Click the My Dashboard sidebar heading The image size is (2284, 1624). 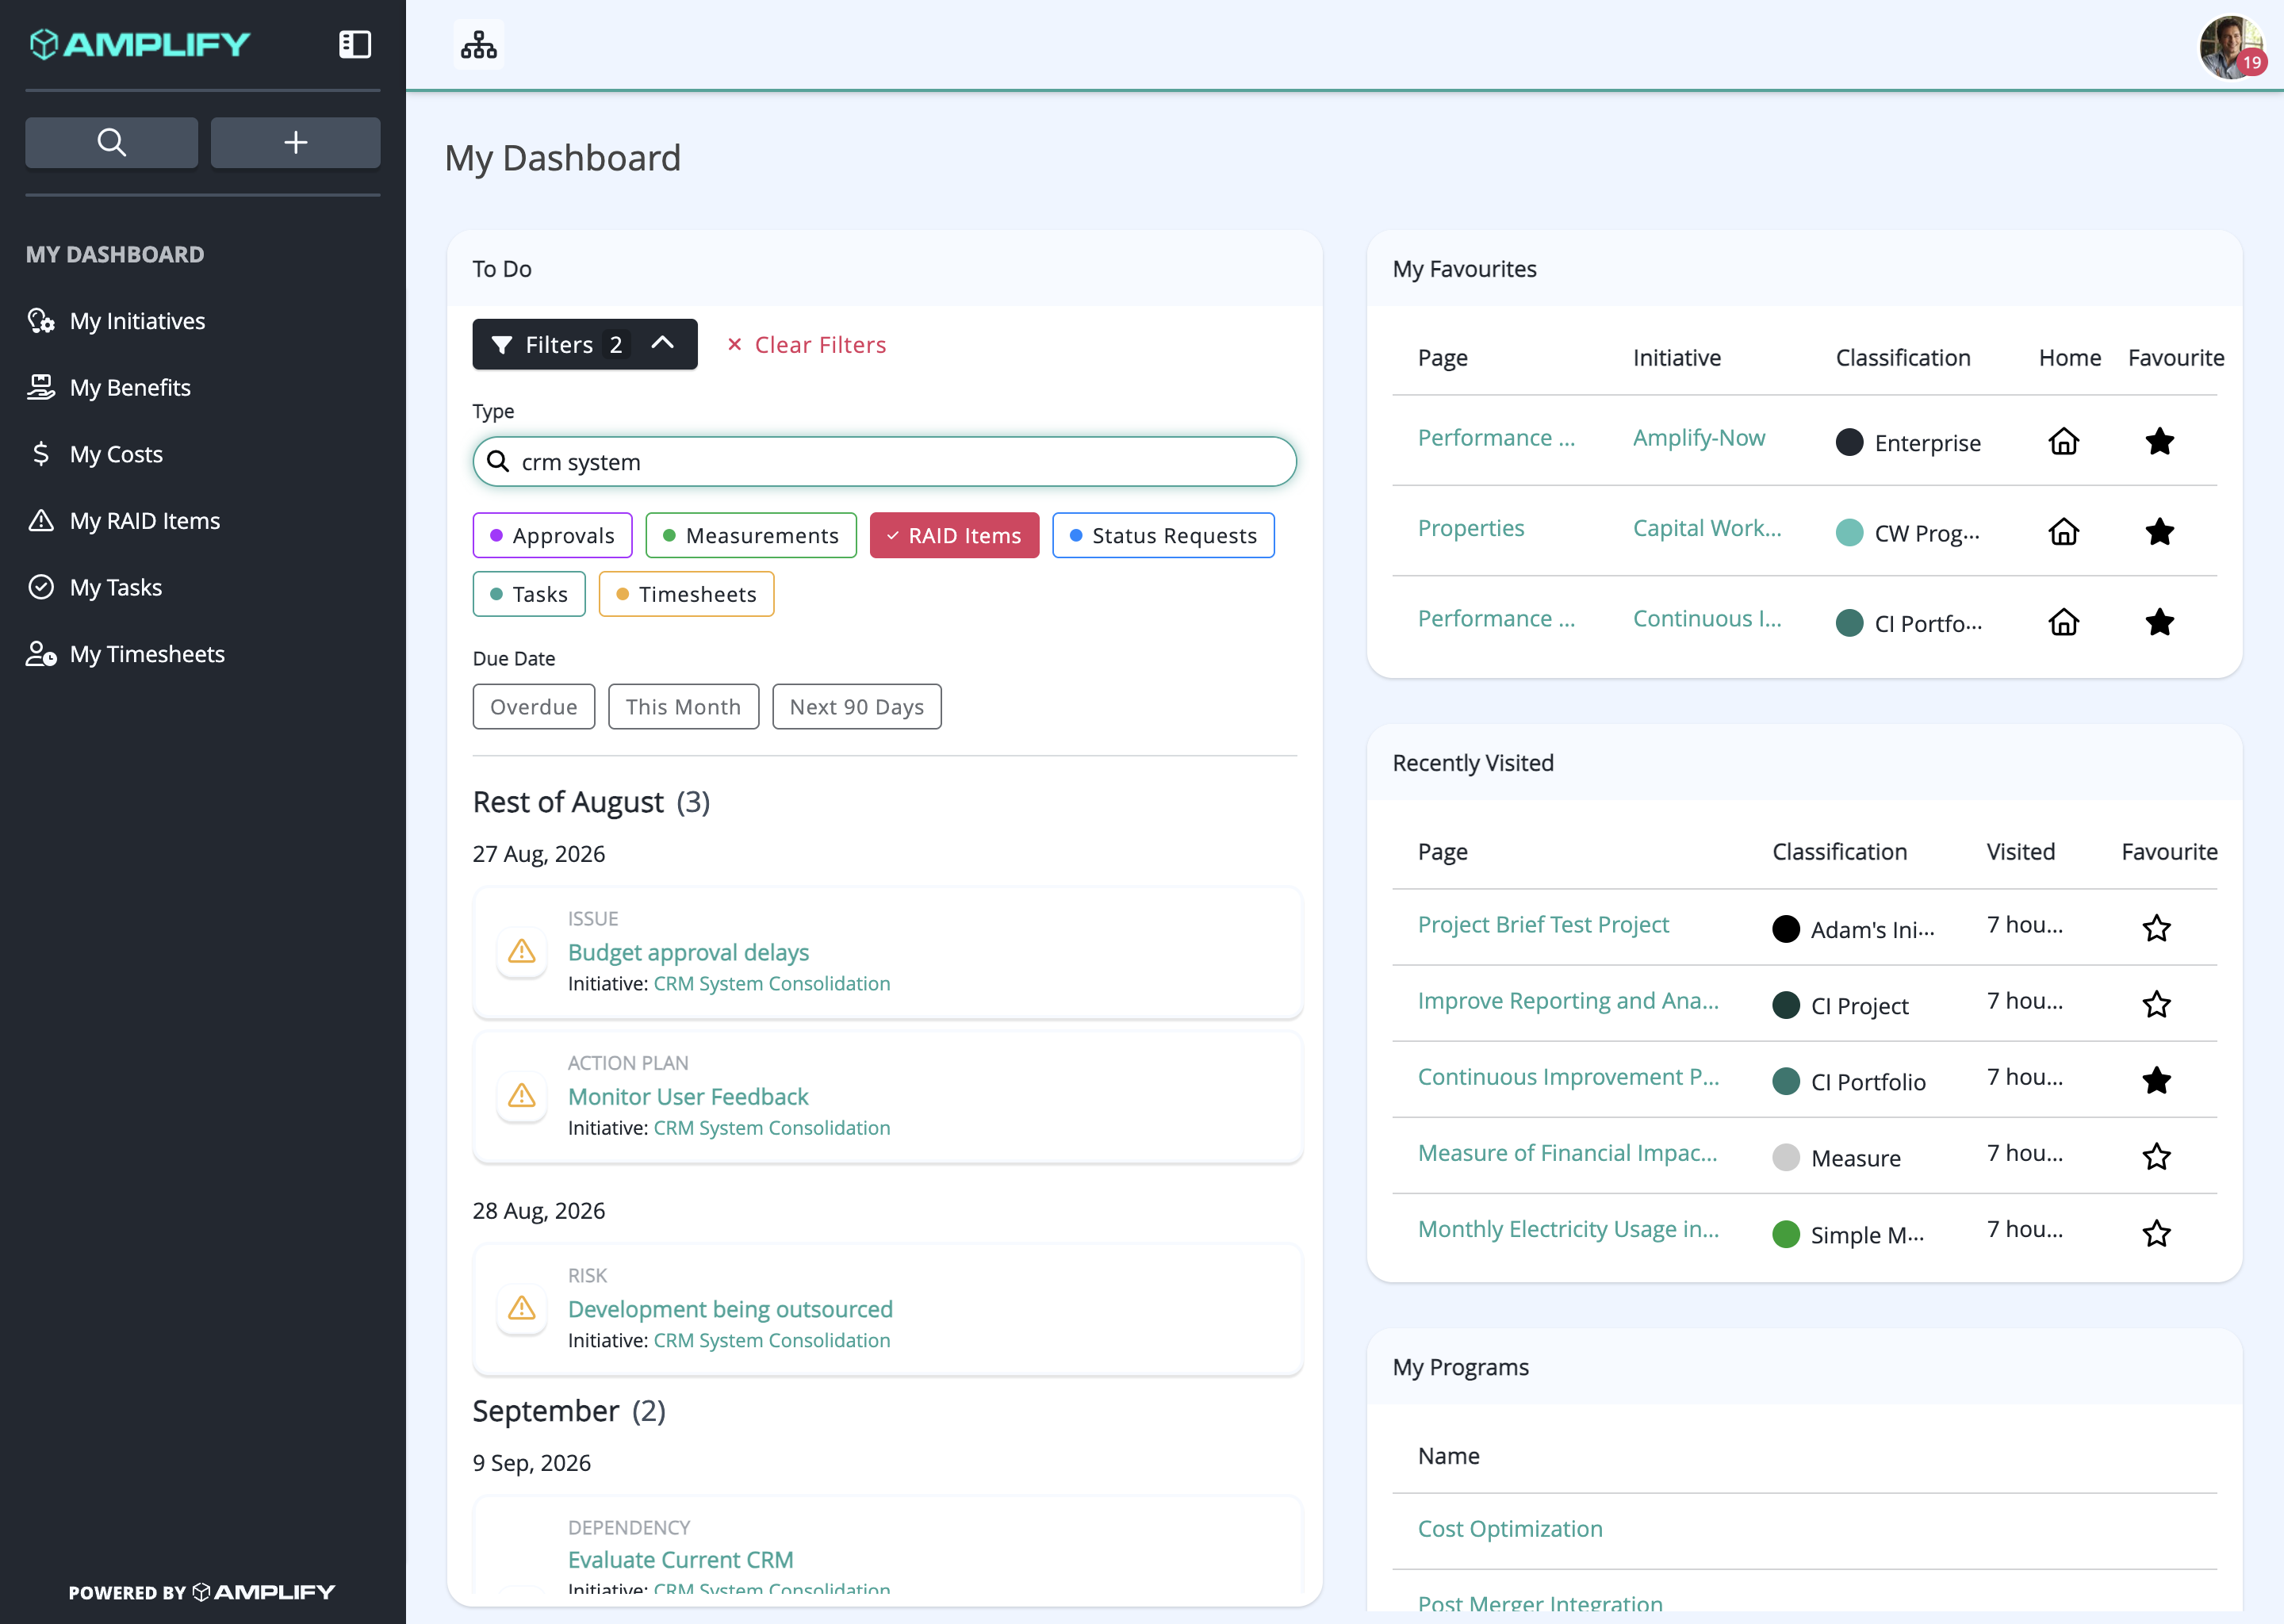click(115, 254)
